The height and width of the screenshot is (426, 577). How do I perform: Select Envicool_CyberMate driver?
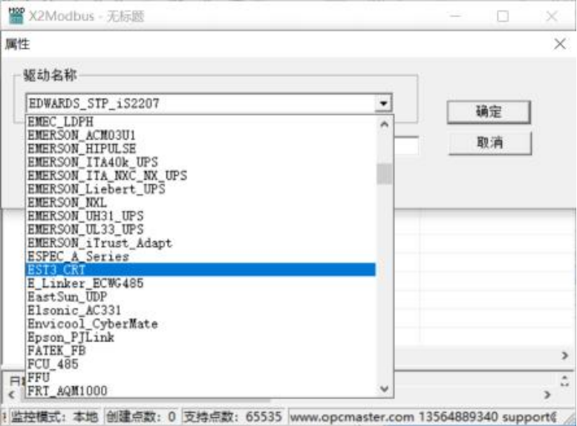point(201,324)
